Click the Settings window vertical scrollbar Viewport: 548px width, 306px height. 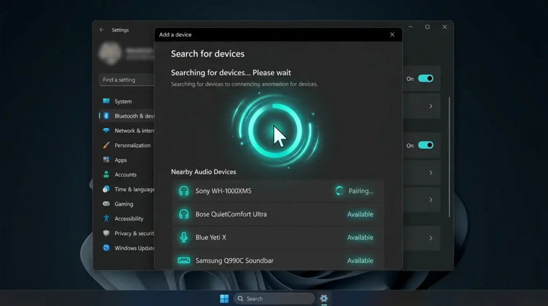coord(449,157)
